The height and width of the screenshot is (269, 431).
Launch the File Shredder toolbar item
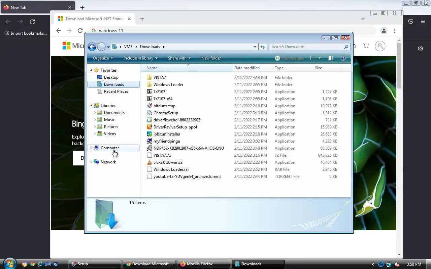(x=290, y=58)
